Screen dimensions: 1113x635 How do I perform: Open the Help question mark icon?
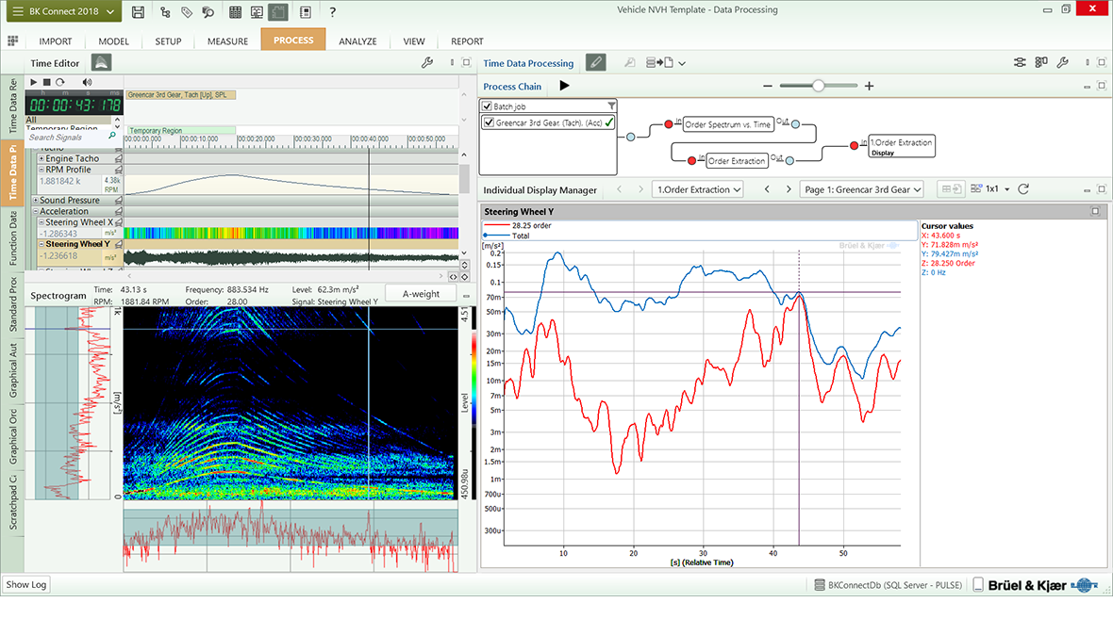coord(332,12)
